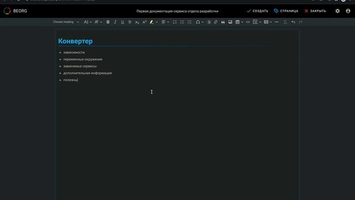Insert an image
The width and height of the screenshot is (355, 200).
point(230,22)
